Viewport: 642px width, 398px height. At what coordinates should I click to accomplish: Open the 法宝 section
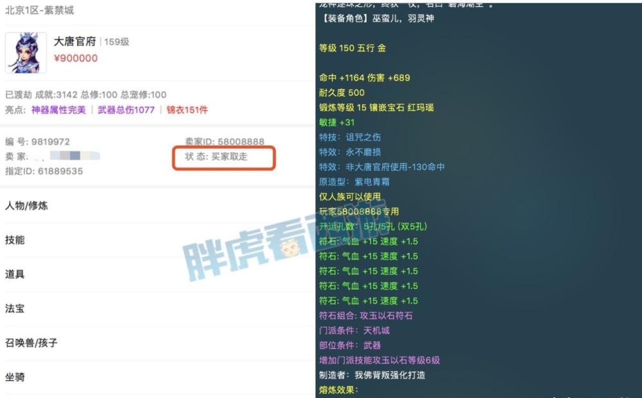[158, 308]
